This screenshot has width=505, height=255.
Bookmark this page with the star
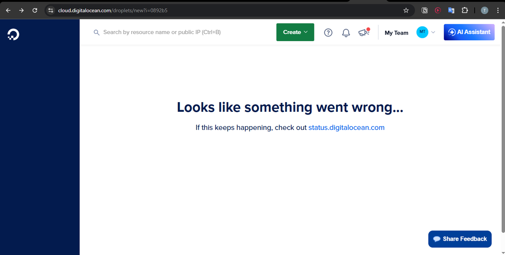[406, 11]
